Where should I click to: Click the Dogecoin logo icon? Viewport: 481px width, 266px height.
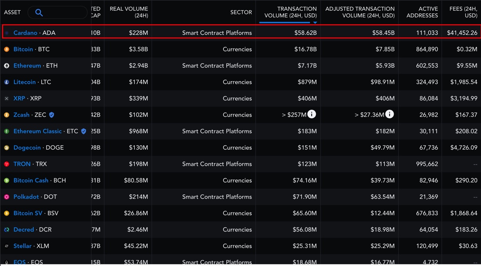coord(6,148)
